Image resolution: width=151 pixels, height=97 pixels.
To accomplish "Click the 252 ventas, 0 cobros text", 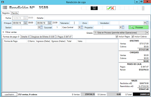I will tap(28, 95).
